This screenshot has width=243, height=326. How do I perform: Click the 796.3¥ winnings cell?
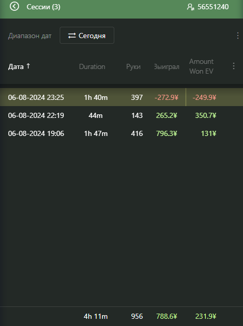click(166, 133)
